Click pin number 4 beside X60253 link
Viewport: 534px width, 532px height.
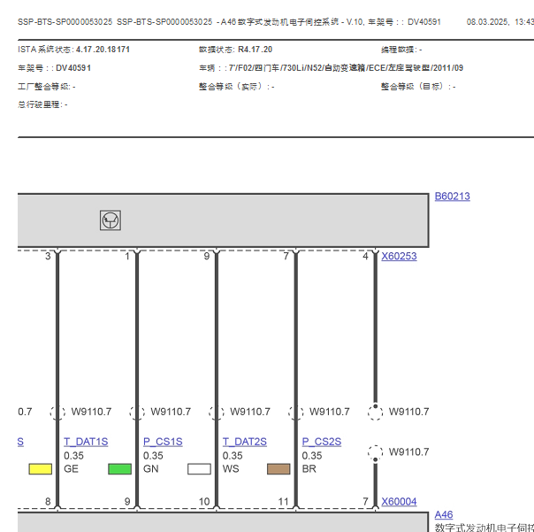(365, 256)
